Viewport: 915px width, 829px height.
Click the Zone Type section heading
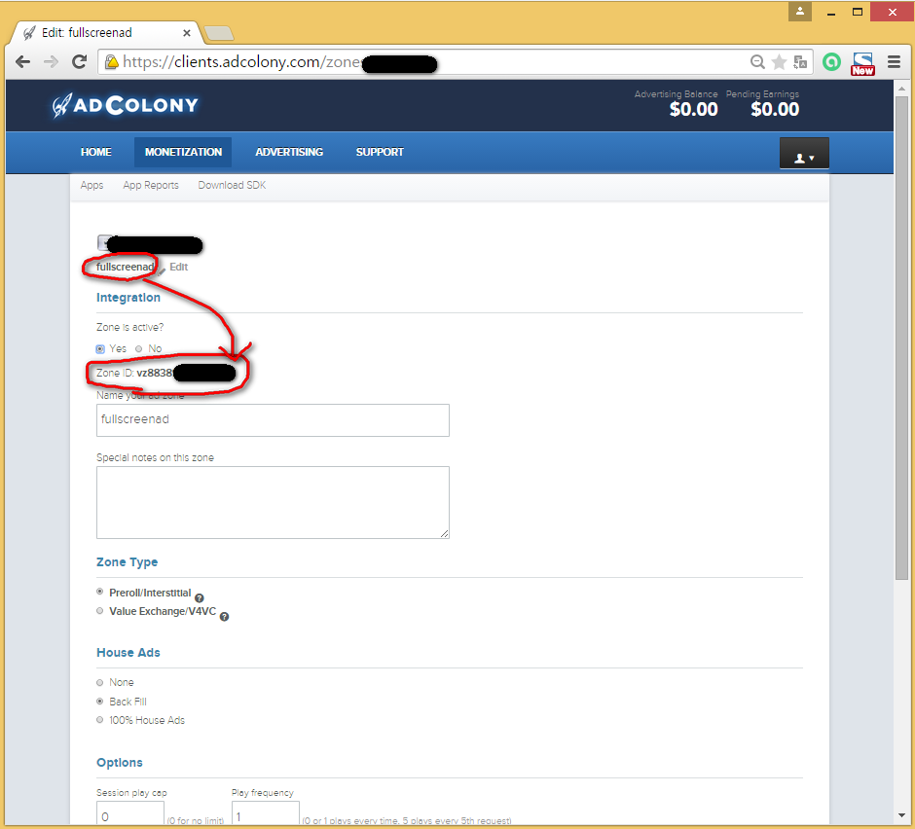tap(128, 562)
